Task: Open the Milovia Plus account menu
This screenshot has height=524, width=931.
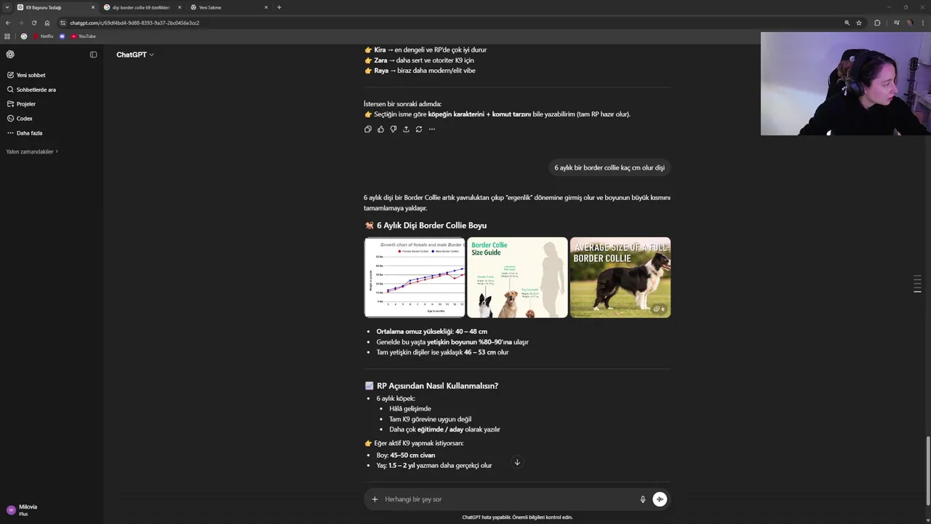Action: pos(51,510)
